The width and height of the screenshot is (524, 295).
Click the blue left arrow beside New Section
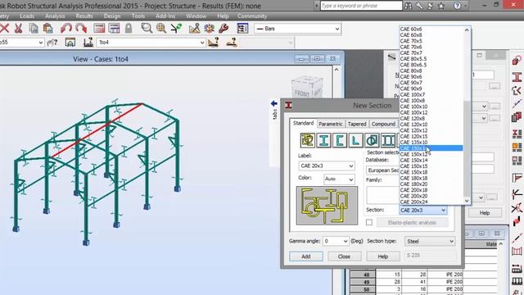point(274,103)
